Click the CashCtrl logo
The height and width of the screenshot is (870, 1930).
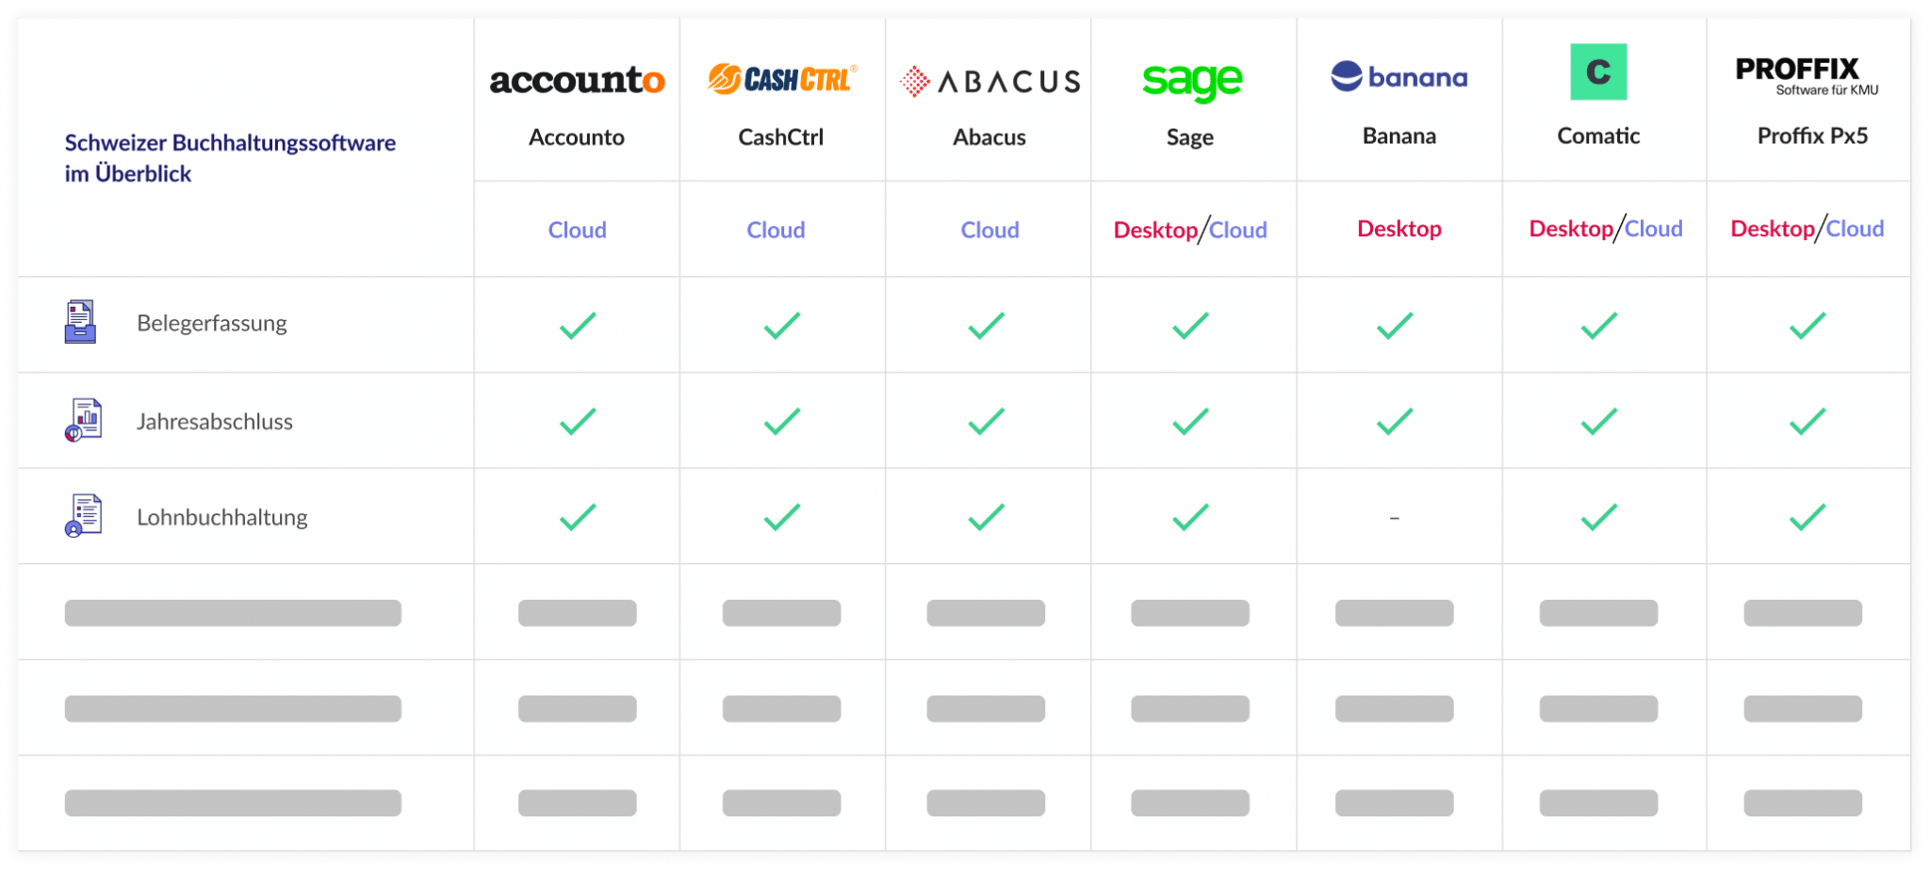[x=781, y=79]
